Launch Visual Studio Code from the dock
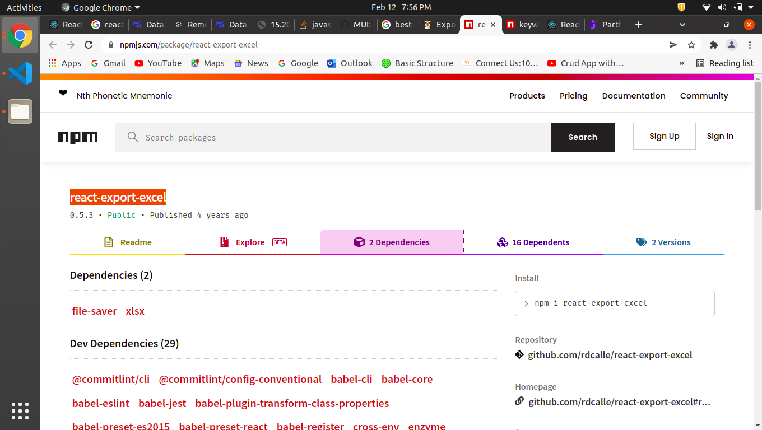This screenshot has height=430, width=762. pyautogui.click(x=20, y=73)
